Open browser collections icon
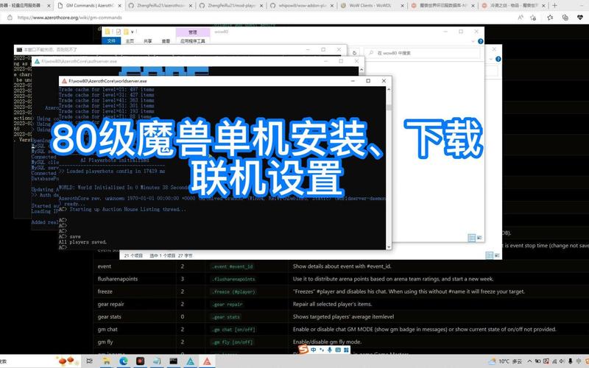The height and width of the screenshot is (368, 589). point(565,18)
